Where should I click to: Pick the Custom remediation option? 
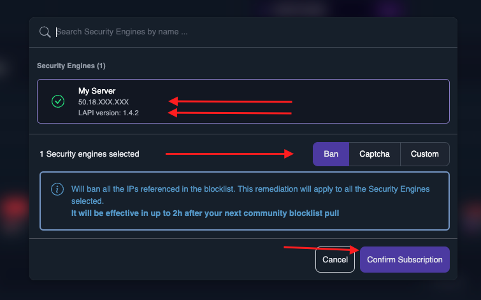click(x=424, y=154)
